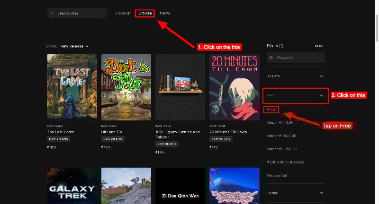Open Dirt and Flo cover thumbnail
The height and width of the screenshot is (204, 379).
point(126,87)
